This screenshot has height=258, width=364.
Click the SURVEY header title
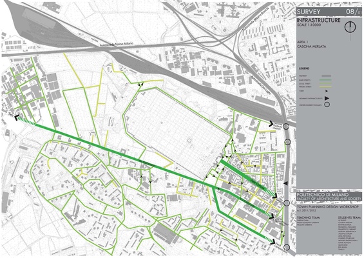click(x=309, y=12)
